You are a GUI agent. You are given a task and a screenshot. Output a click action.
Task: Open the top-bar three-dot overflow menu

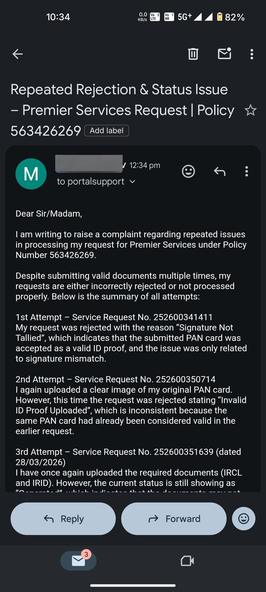[x=252, y=54]
